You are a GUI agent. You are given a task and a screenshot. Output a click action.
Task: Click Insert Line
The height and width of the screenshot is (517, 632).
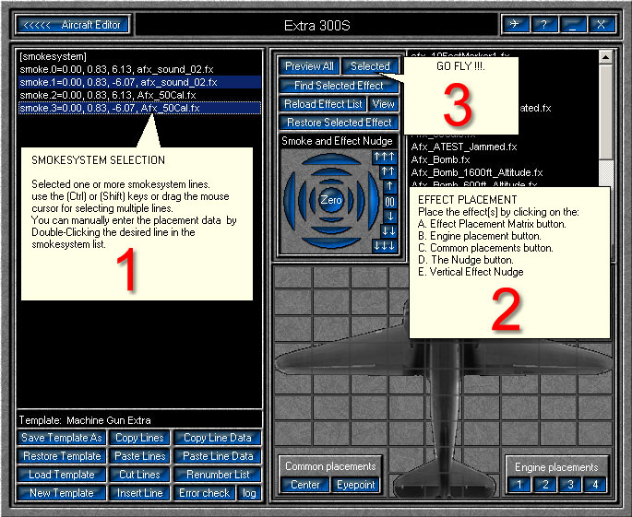139,493
